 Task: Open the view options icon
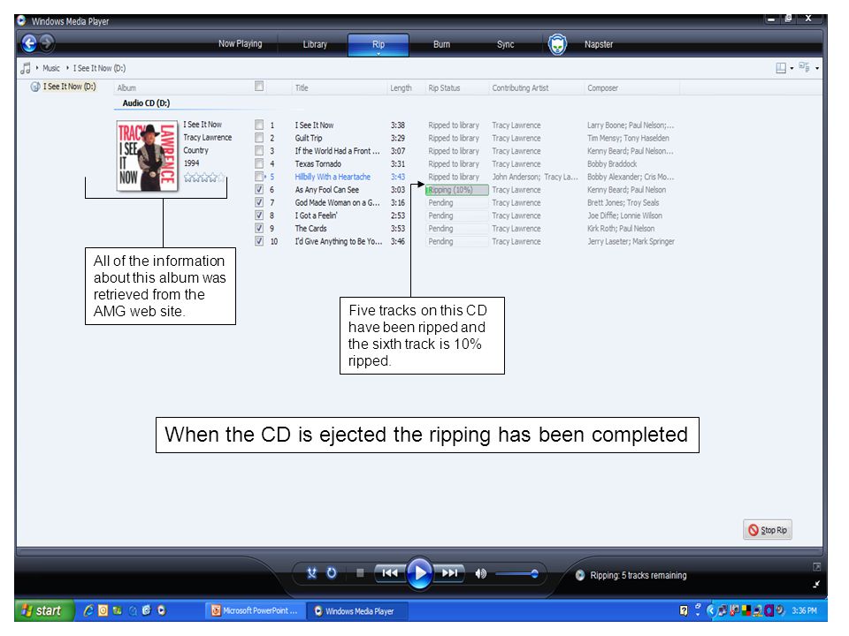point(805,68)
